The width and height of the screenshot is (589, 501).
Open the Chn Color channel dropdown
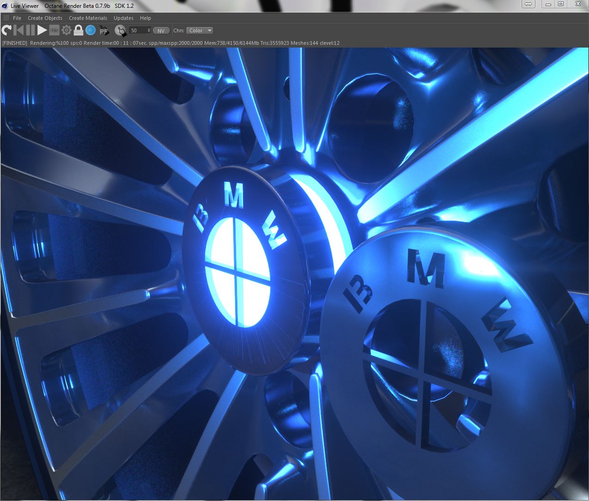coord(200,30)
